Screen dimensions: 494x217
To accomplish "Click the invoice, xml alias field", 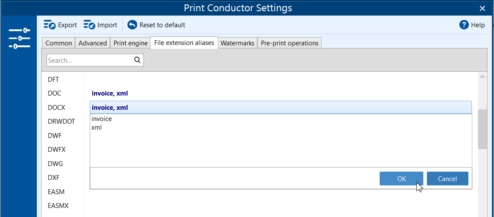I will (x=280, y=108).
